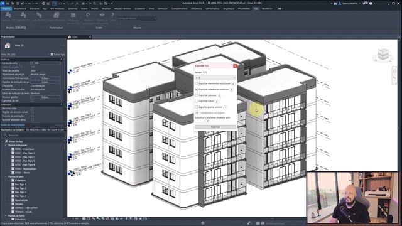The width and height of the screenshot is (402, 226).
Task: Switch to the Arquitetura ribbon tab
Action: [x=20, y=9]
